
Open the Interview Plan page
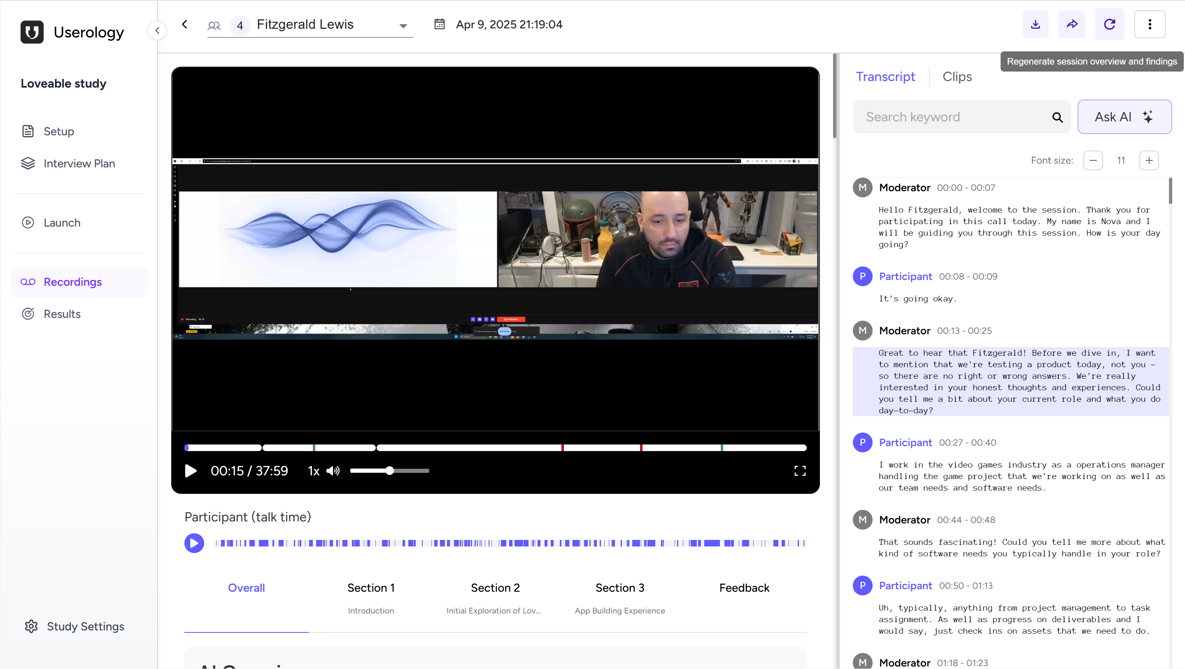tap(79, 163)
